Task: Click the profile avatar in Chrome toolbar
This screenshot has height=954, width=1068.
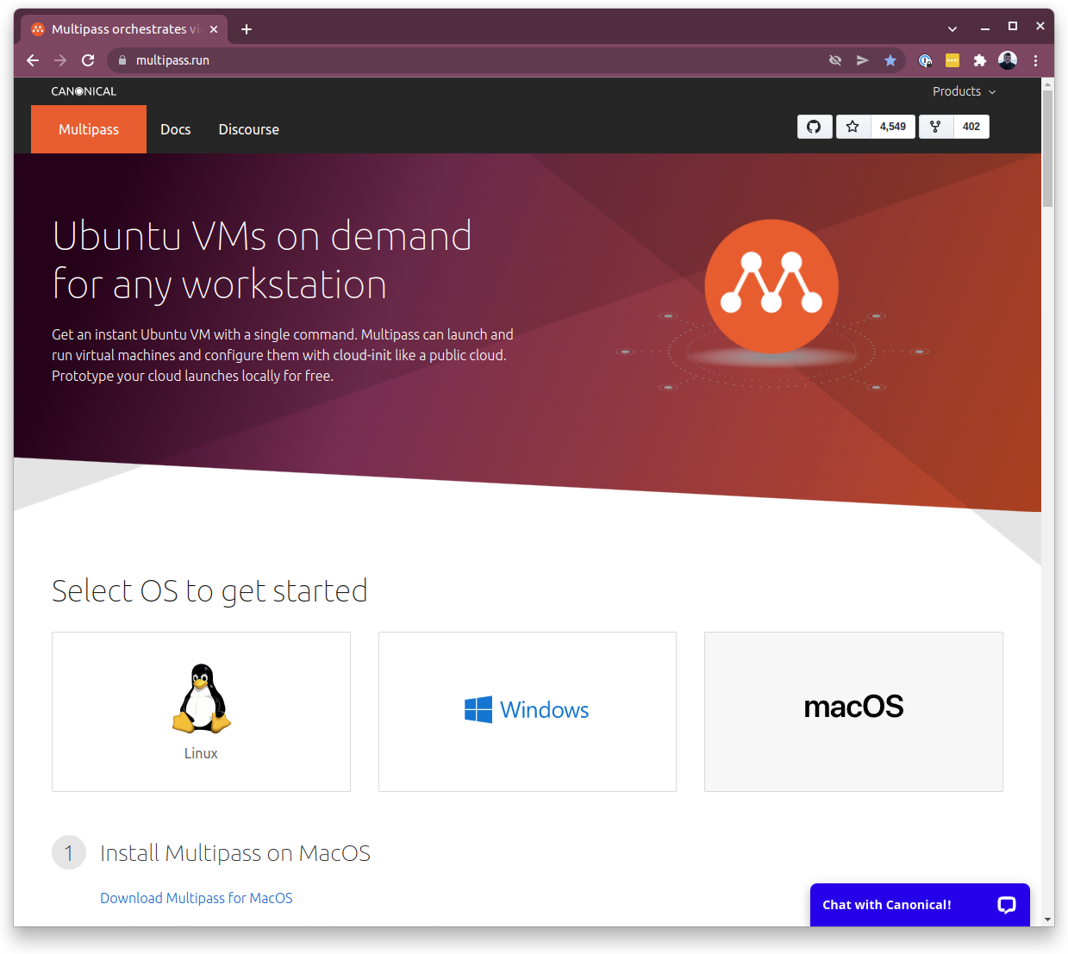Action: tap(1008, 60)
